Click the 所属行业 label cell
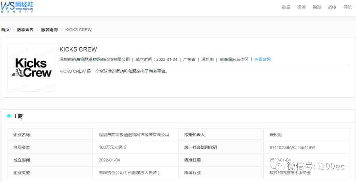The image size is (356, 182). [x=221, y=173]
